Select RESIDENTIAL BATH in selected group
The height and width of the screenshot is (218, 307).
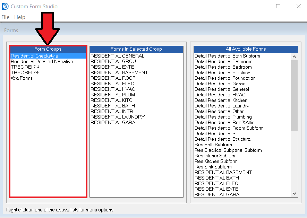pyautogui.click(x=136, y=106)
